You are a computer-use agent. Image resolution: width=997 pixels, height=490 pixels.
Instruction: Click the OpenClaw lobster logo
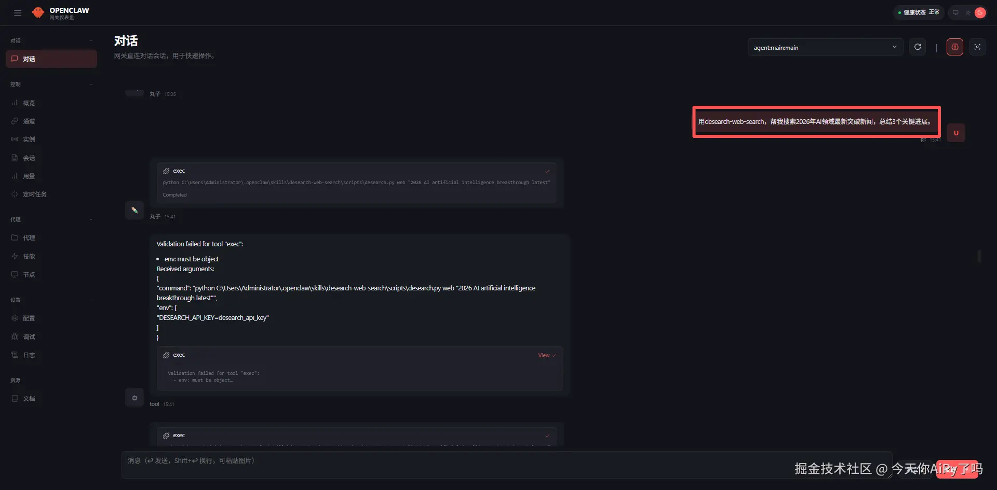point(38,12)
